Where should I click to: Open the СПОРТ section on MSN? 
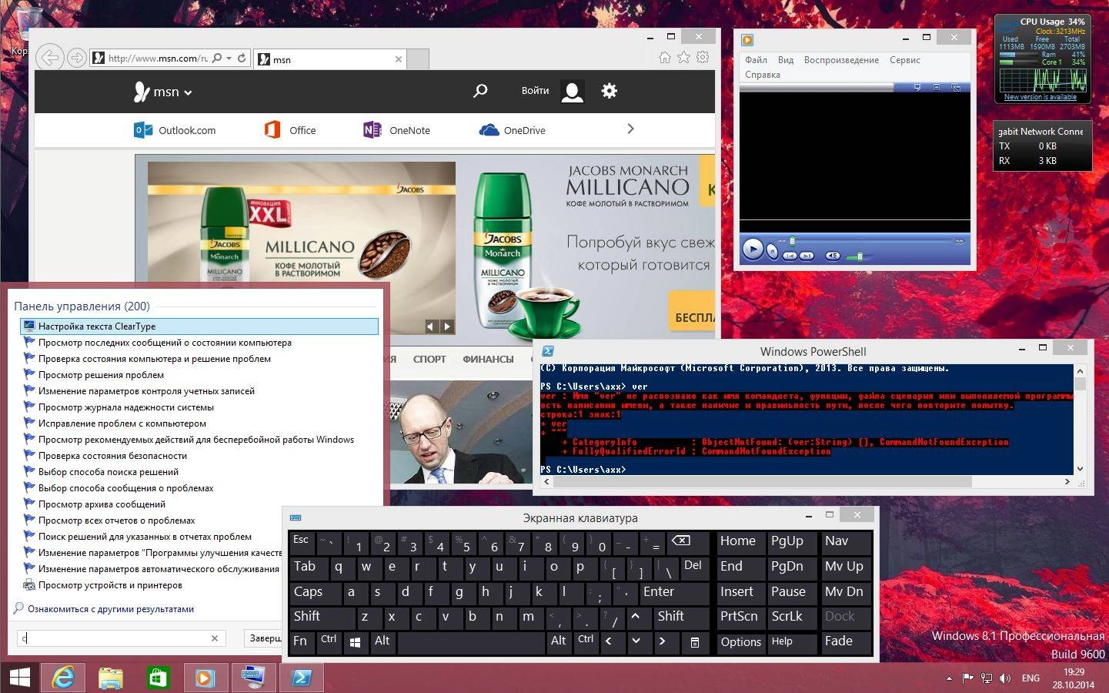coord(429,359)
